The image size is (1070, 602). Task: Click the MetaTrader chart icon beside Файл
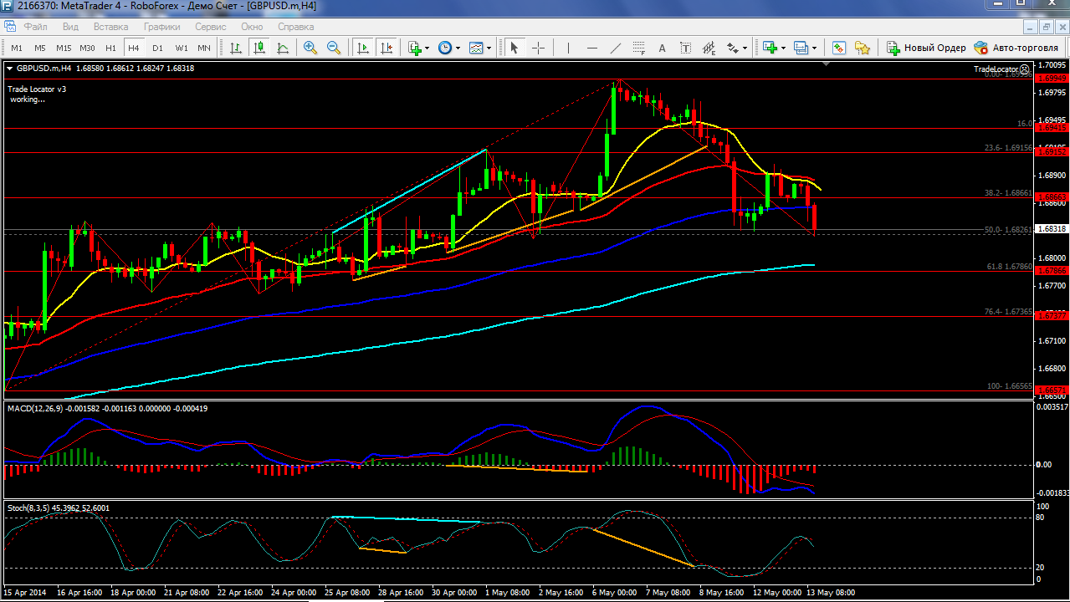tap(12, 26)
